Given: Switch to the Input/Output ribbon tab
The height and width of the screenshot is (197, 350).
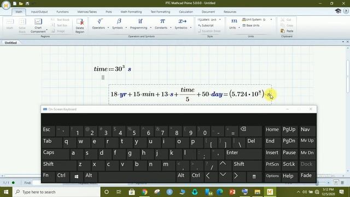Looking at the screenshot, I should (x=39, y=12).
